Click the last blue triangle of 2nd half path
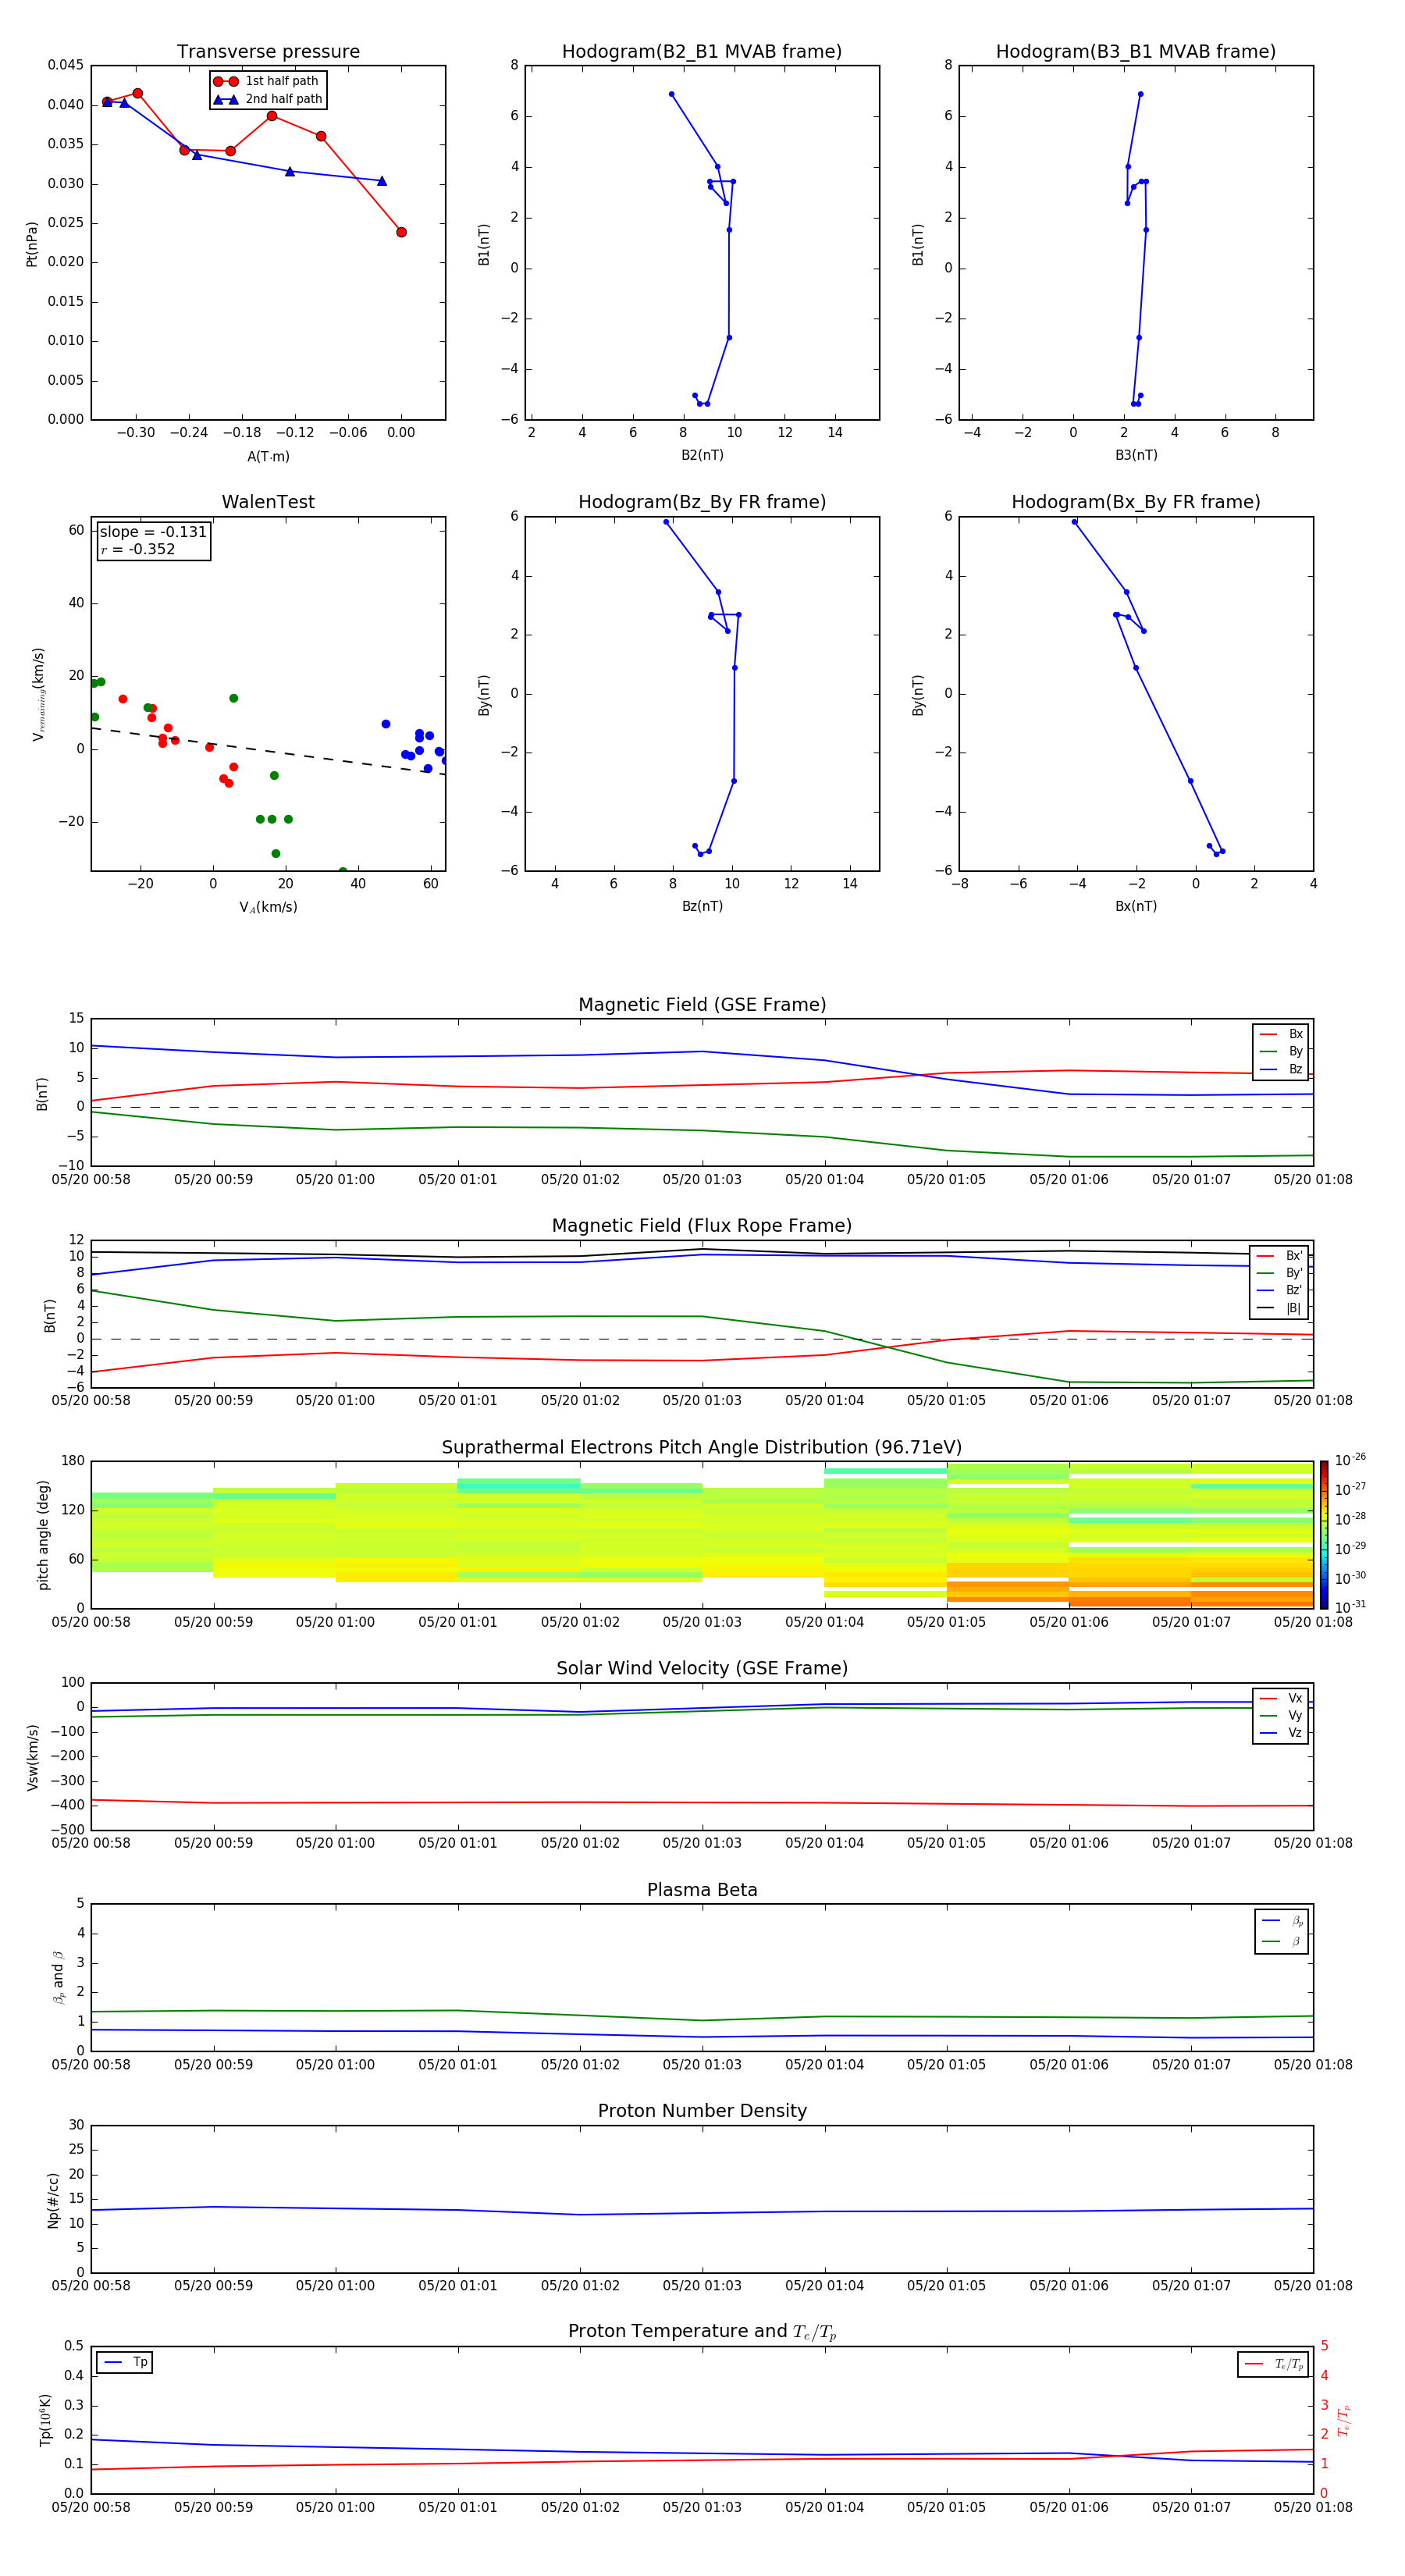Image resolution: width=1405 pixels, height=2576 pixels. [x=382, y=181]
